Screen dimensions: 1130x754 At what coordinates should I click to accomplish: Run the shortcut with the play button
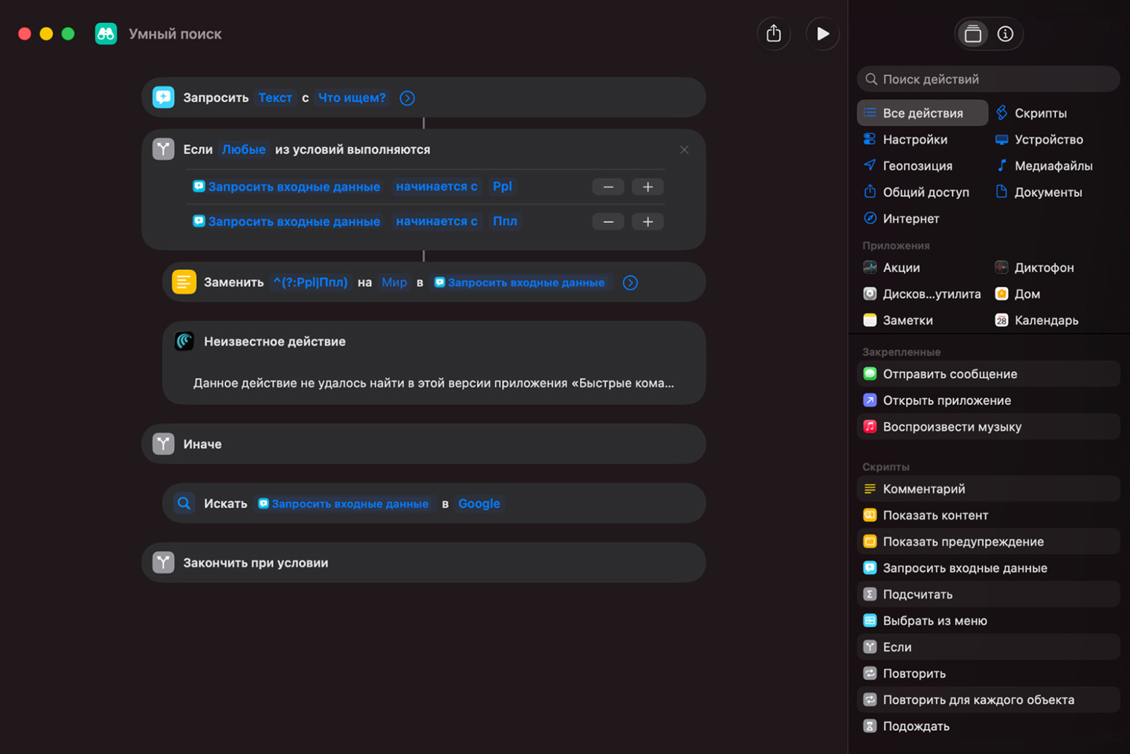(x=822, y=34)
